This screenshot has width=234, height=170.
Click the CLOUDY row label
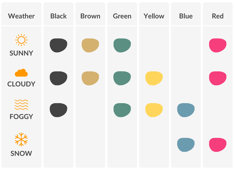click(21, 84)
